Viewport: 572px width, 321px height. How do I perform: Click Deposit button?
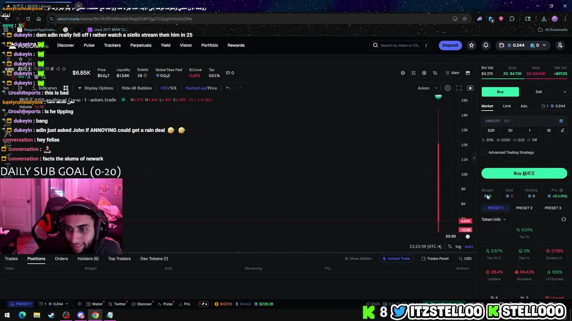pos(450,45)
